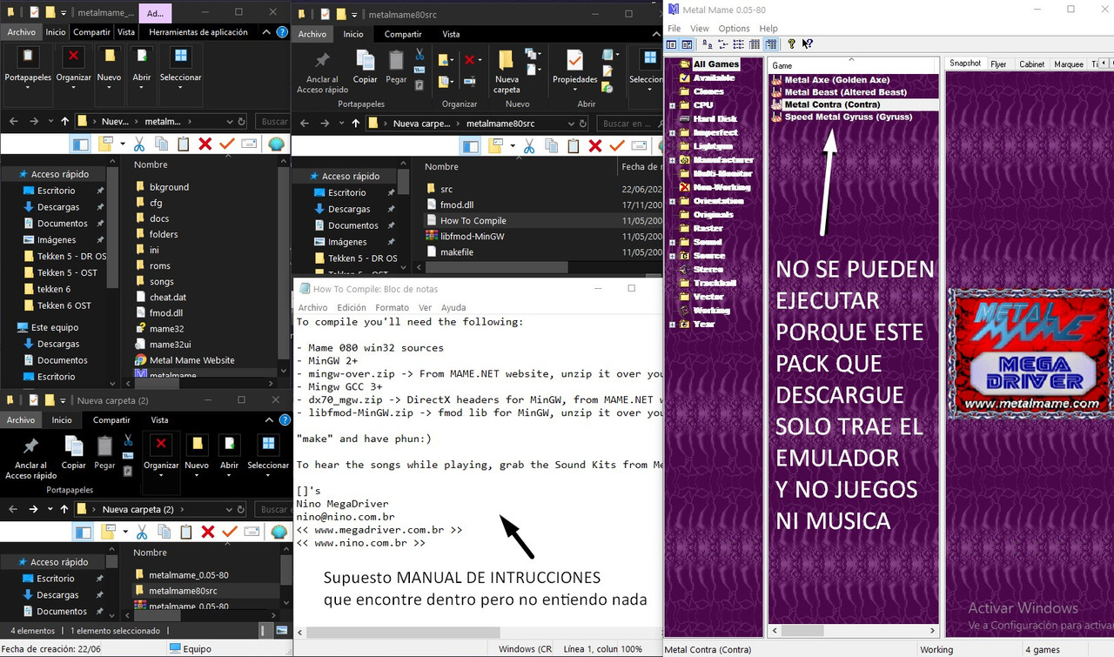The width and height of the screenshot is (1114, 657).
Task: Click the orange checkmark in metalmame80src quick toolbar
Action: (x=617, y=146)
